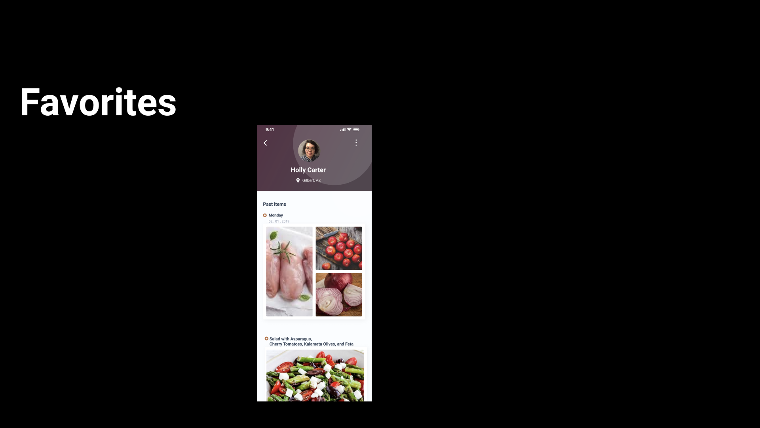
Task: Click Holly Carter's profile photo
Action: [309, 151]
